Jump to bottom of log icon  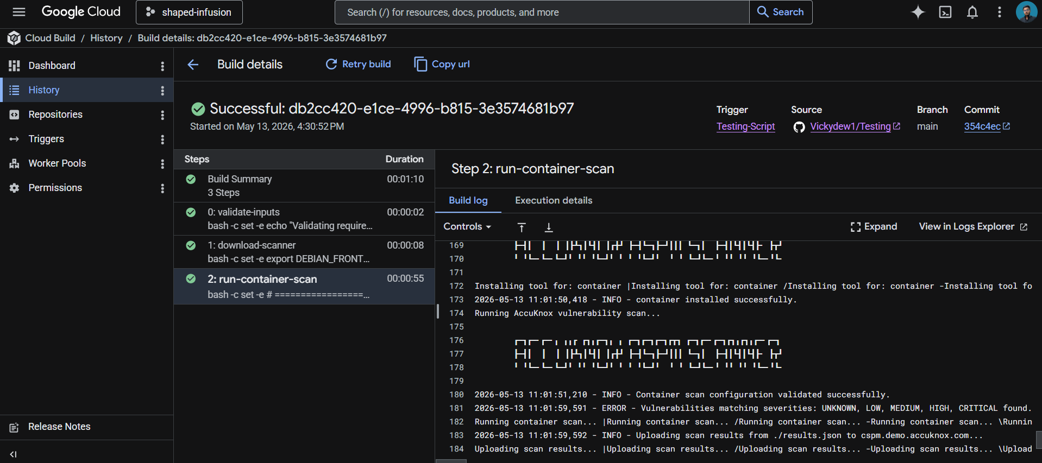(x=549, y=227)
